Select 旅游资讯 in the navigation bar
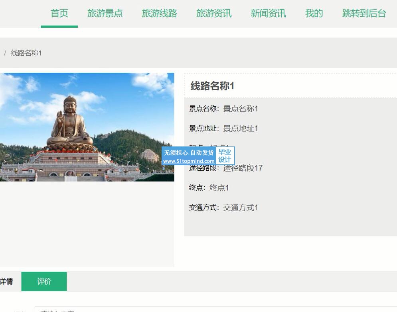 [x=214, y=14]
